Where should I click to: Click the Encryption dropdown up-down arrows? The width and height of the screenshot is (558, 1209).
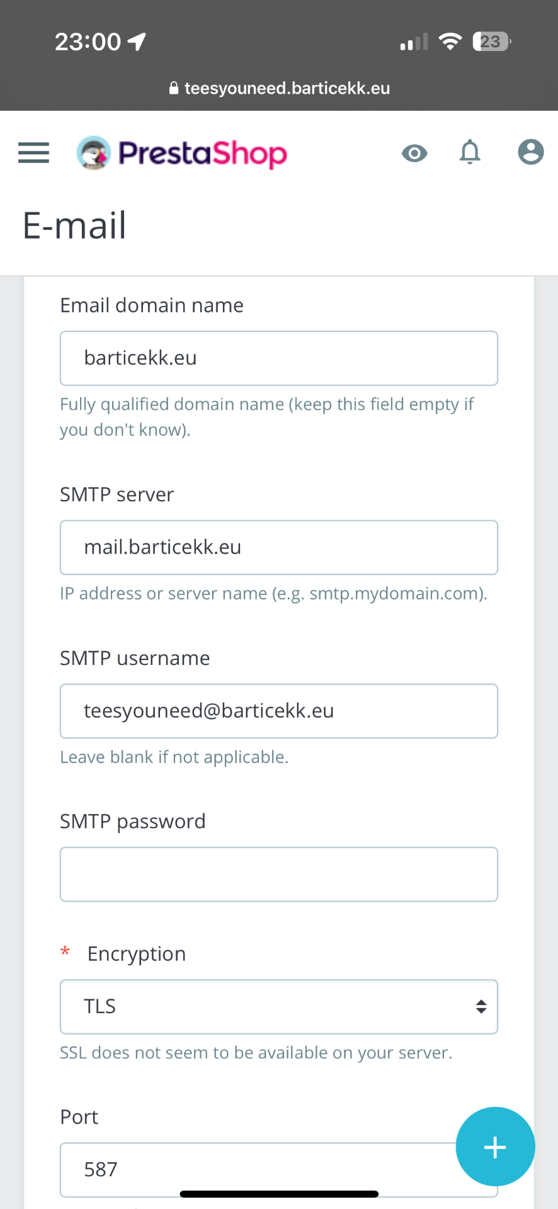point(481,1006)
